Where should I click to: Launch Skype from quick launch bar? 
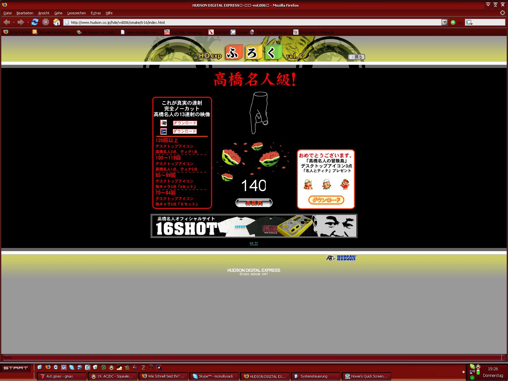coord(72,367)
